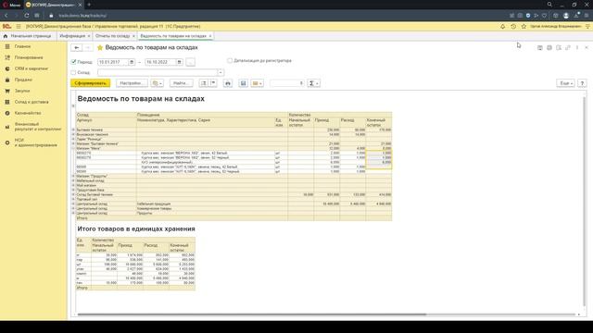Click the period end date field
The image size is (593, 333).
tap(160, 62)
